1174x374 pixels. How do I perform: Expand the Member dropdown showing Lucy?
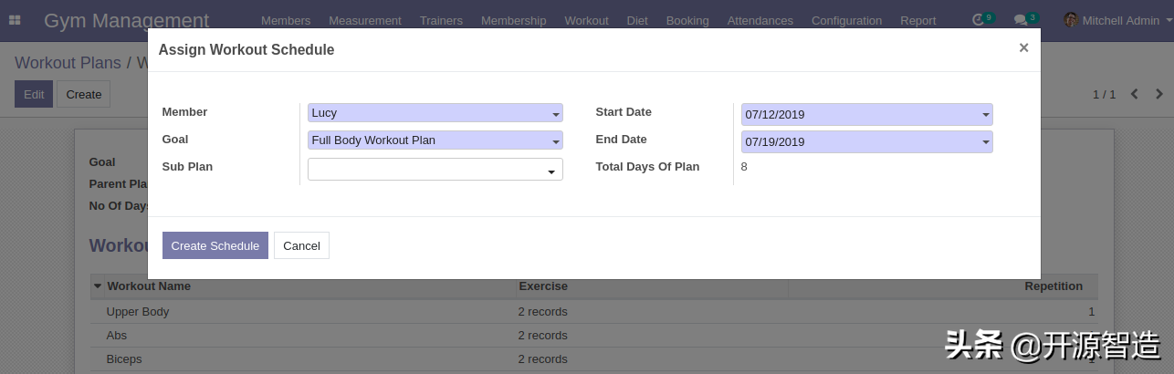pos(555,115)
